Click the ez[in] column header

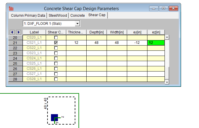coord(156,32)
